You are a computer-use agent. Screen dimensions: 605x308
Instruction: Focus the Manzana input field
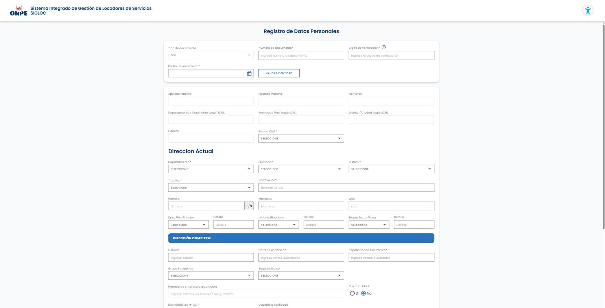pyautogui.click(x=301, y=206)
